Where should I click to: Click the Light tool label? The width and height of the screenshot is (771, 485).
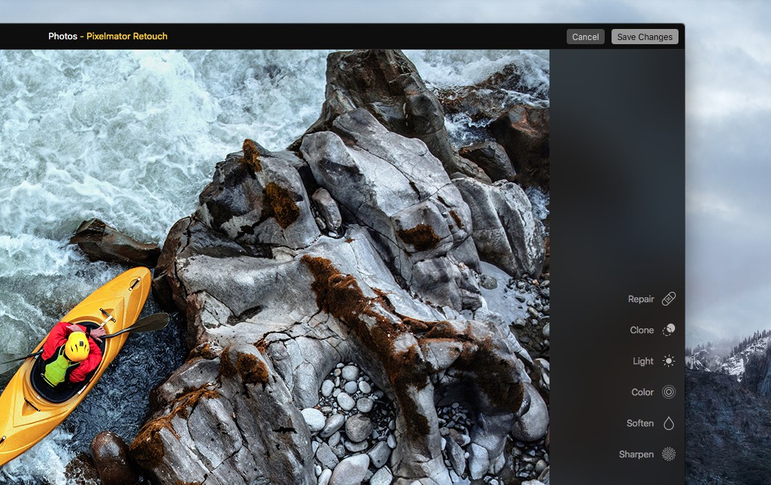643,362
